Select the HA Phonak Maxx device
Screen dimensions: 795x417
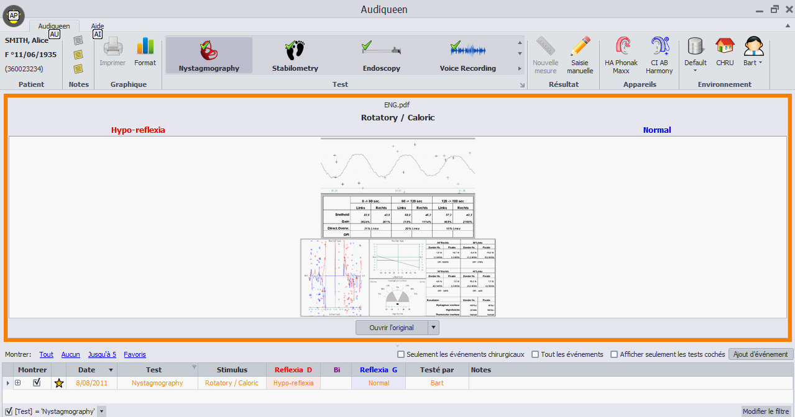coord(621,55)
